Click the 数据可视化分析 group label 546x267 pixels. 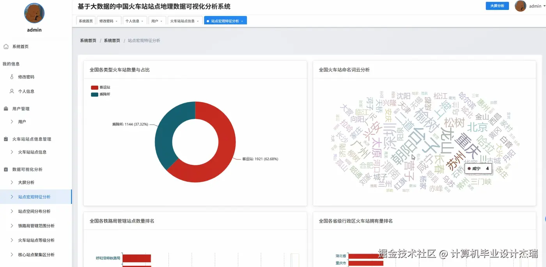point(27,170)
